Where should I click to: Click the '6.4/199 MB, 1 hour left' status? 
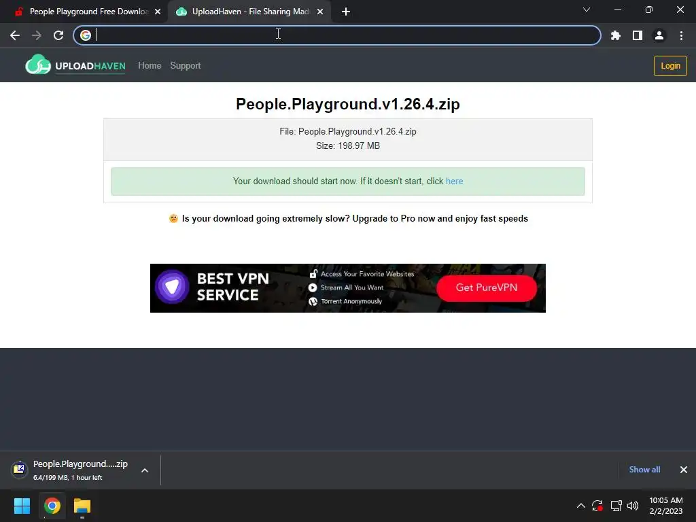[x=67, y=478]
